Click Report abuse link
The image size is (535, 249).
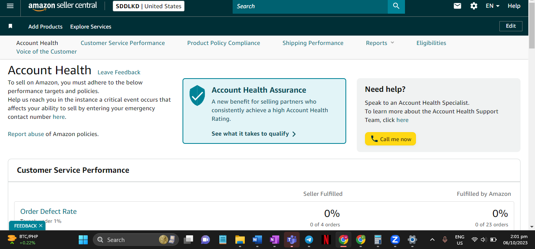coord(26,134)
